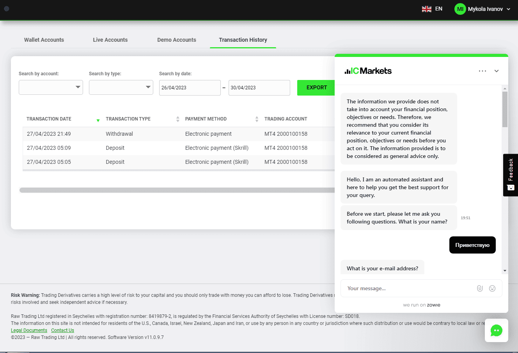Viewport: 518px width, 353px height.
Task: Open the emoji picker in chat
Action: click(x=492, y=288)
